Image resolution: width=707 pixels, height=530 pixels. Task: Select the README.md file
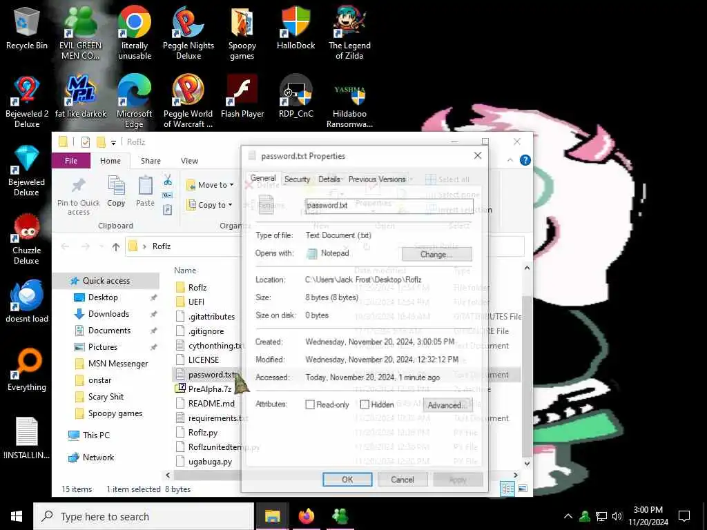(x=211, y=403)
